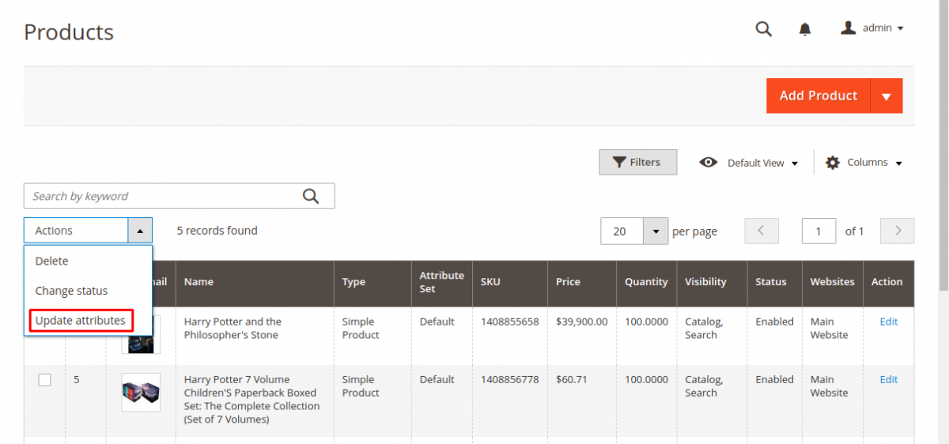Click the Add Product button

[x=818, y=96]
